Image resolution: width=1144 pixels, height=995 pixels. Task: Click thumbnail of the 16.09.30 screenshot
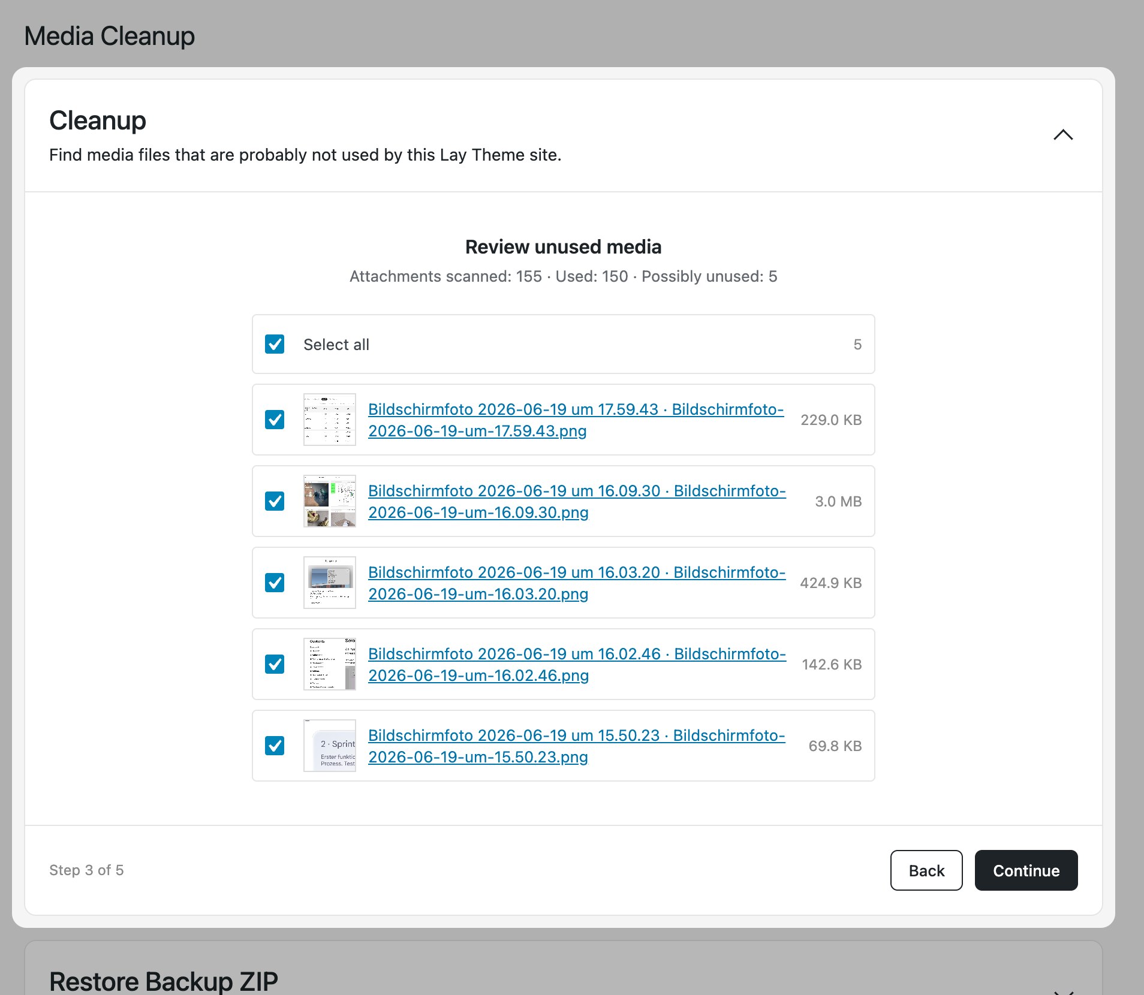tap(330, 501)
